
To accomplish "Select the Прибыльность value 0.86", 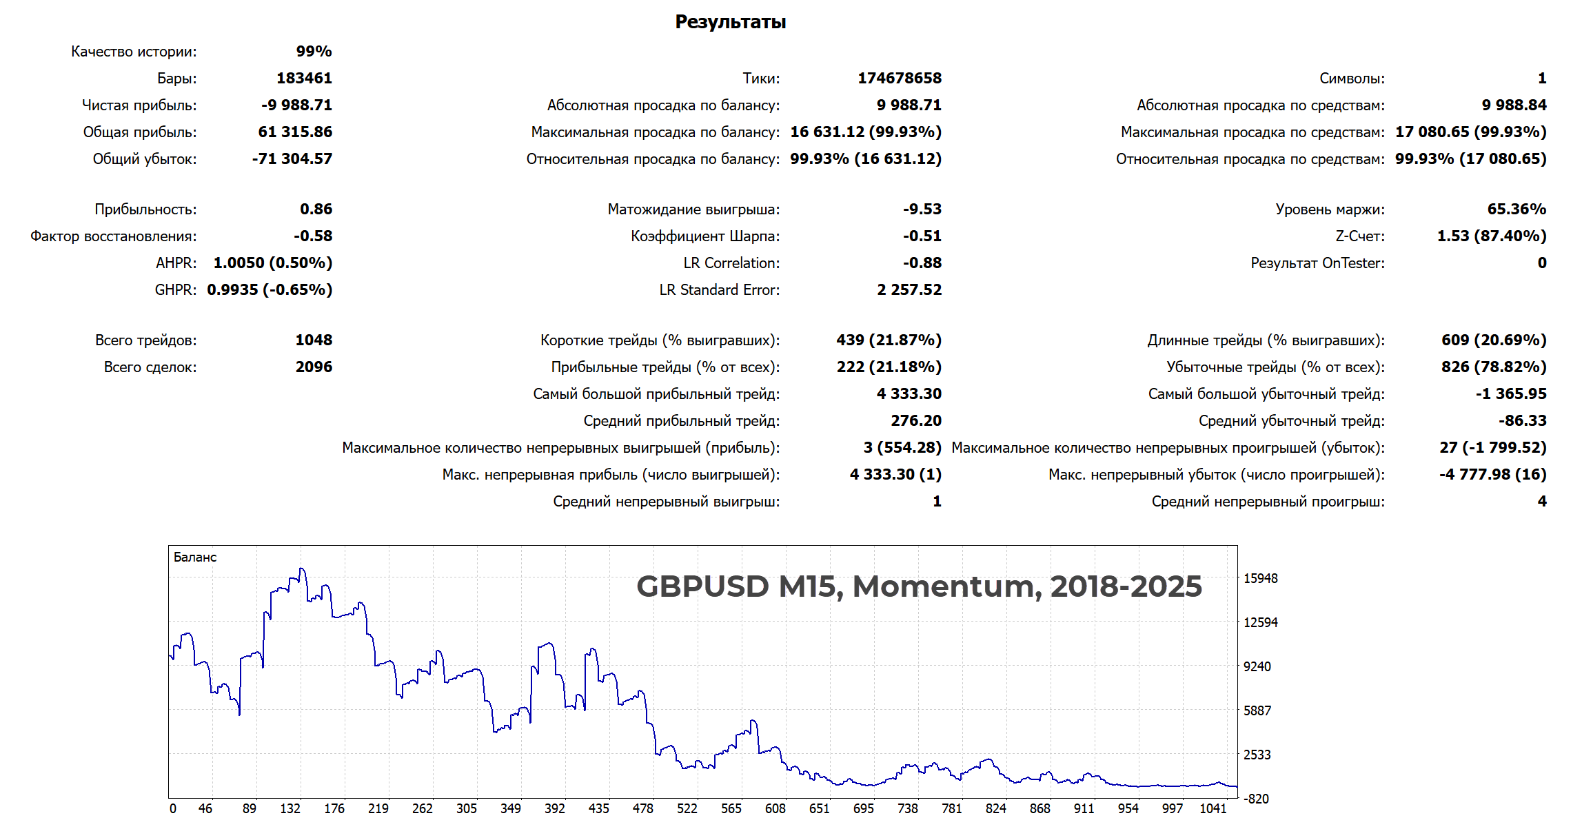I will click(316, 209).
